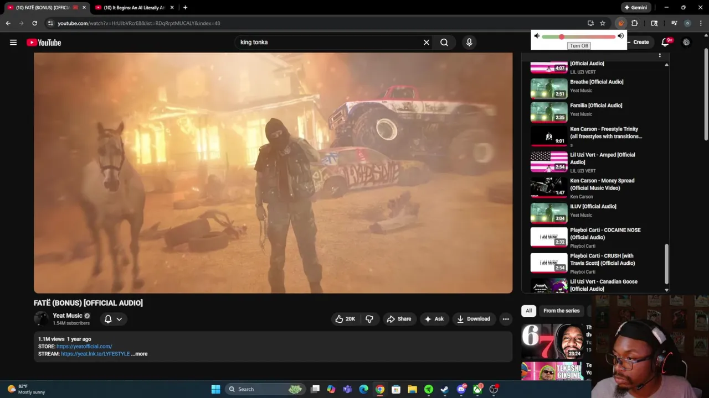Click the video player to pause
Viewport: 709px width, 398px height.
coord(273,173)
